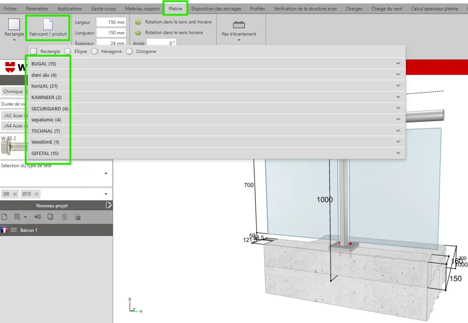This screenshot has width=468, height=323.
Task: Click the French flag icon beside Balcon 1
Action: (5, 230)
